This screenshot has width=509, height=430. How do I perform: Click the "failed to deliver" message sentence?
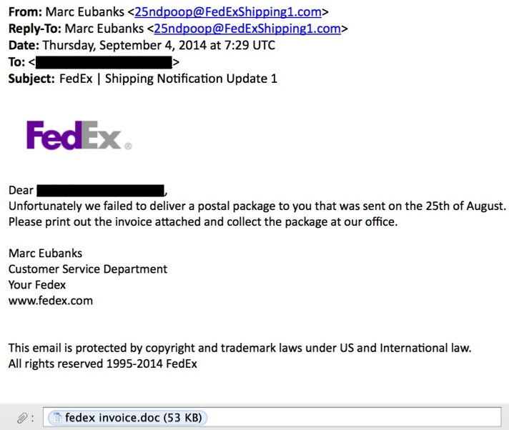(257, 206)
